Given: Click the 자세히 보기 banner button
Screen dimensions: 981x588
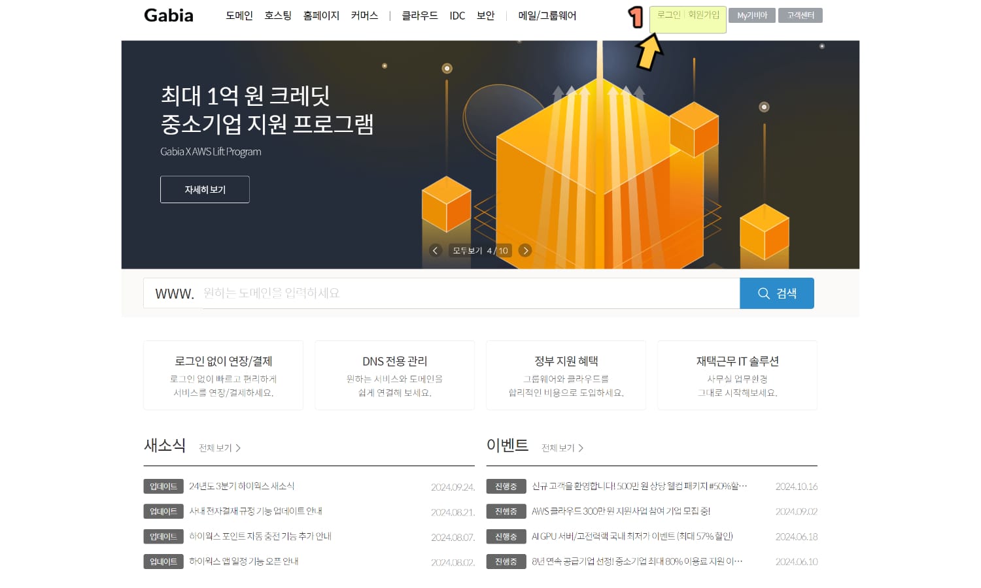Looking at the screenshot, I should point(205,189).
